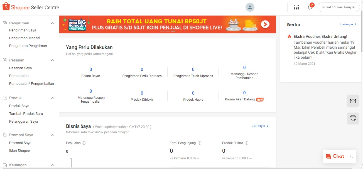Screen dimensions: 363x173
Task: Click the Shopee bag logo icon
Action: (x=6, y=7)
